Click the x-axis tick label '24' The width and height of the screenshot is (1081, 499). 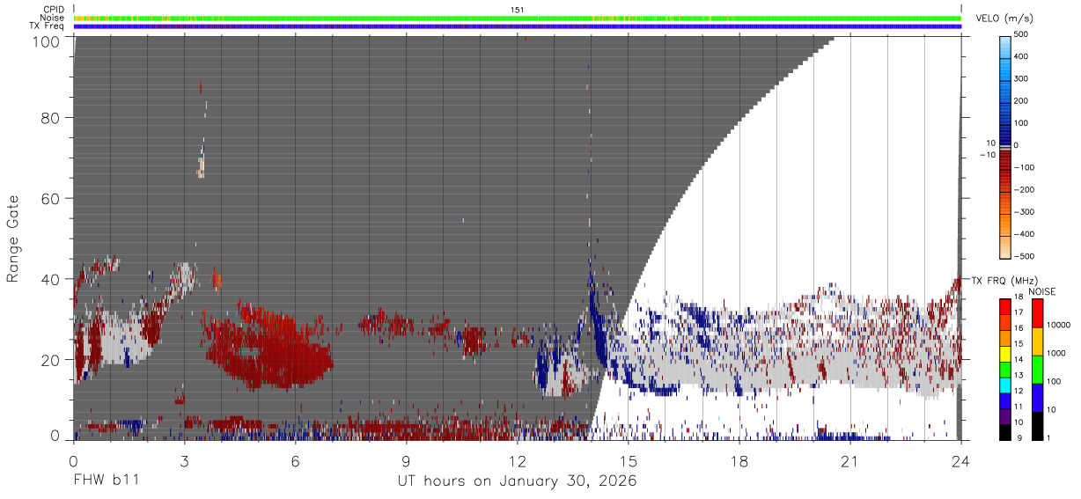[x=962, y=462]
